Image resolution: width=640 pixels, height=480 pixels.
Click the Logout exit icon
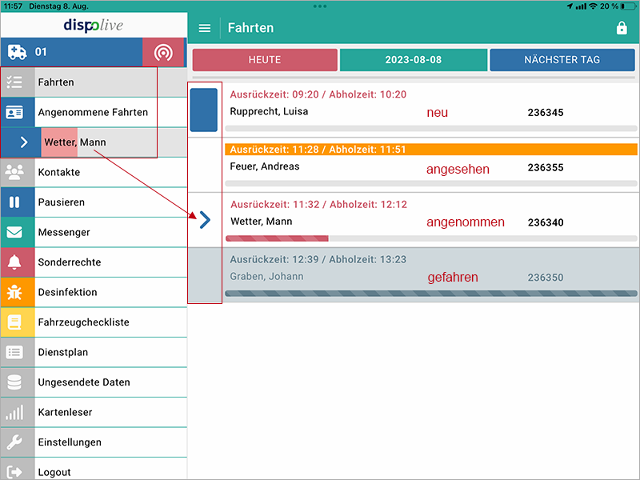(14, 472)
